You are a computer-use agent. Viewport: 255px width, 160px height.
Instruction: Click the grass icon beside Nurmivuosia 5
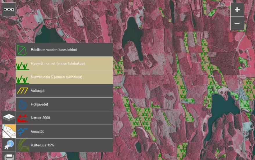pos(22,80)
